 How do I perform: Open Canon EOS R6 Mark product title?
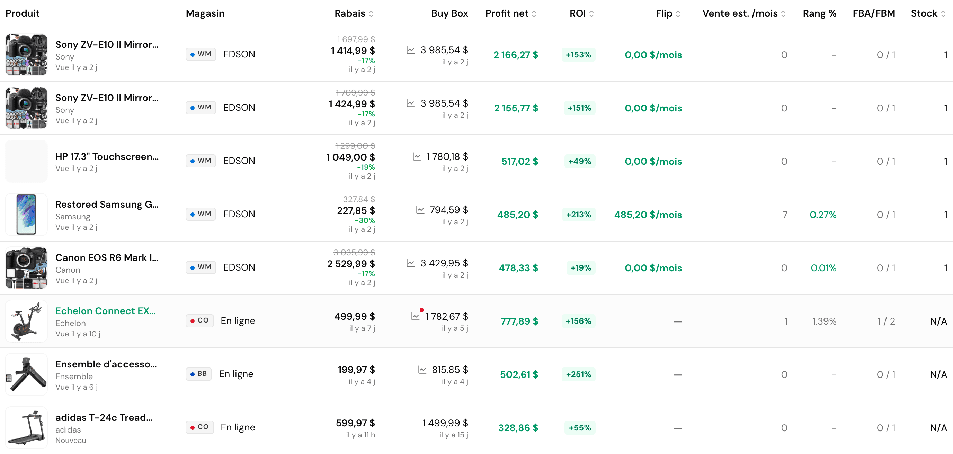point(107,258)
